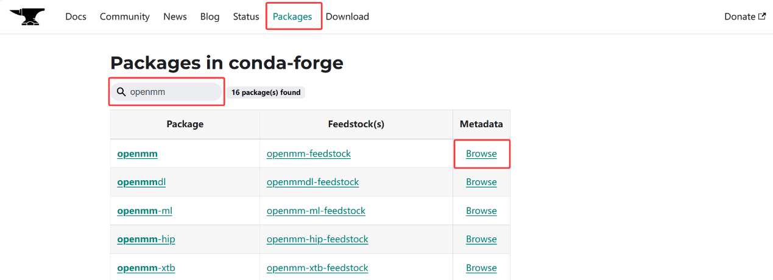Browse metadata for openmm-hip

[x=481, y=239]
